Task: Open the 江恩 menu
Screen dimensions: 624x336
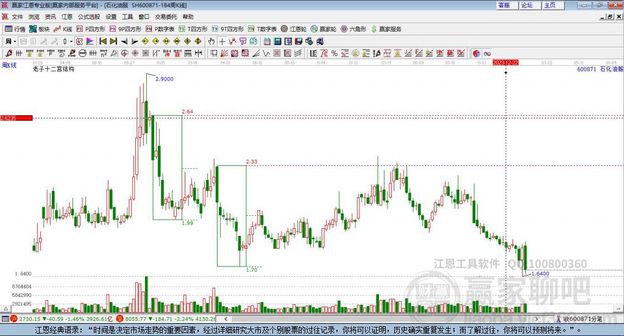Action: pos(67,16)
